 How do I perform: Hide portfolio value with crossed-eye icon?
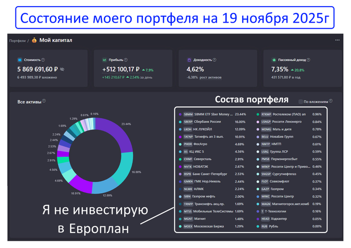point(62,69)
